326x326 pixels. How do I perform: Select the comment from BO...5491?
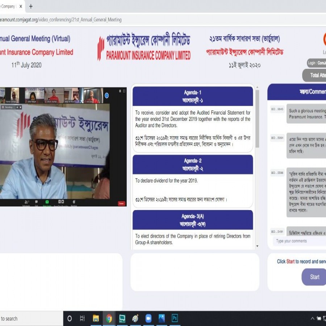click(x=306, y=231)
